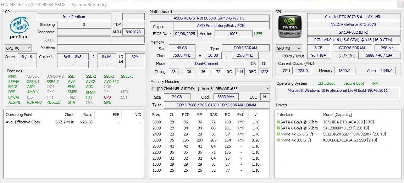The height and width of the screenshot is (183, 404).
Task: Click the Interface column header in Drives
Action: (x=285, y=115)
